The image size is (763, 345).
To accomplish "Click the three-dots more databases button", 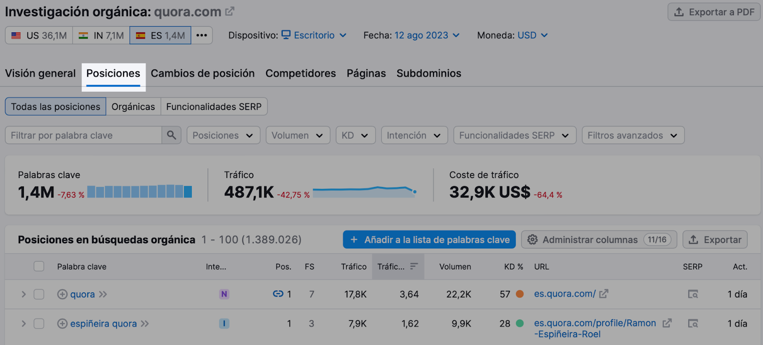I will (202, 35).
